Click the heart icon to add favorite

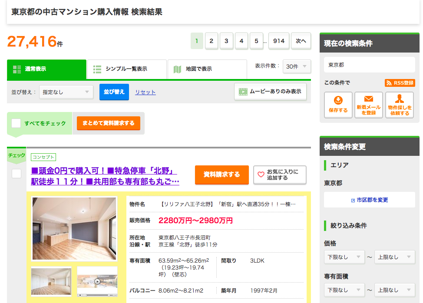(261, 175)
